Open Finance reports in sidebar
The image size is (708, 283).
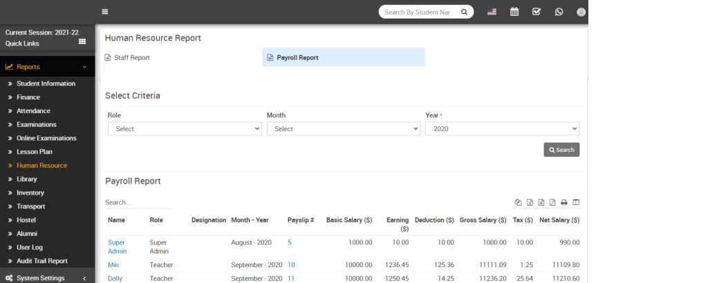point(28,97)
